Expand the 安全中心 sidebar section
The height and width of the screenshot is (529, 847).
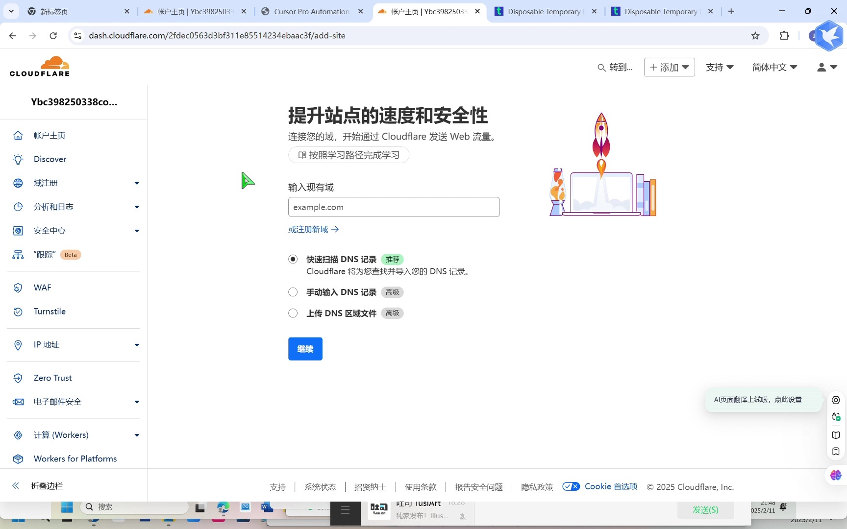pyautogui.click(x=137, y=231)
